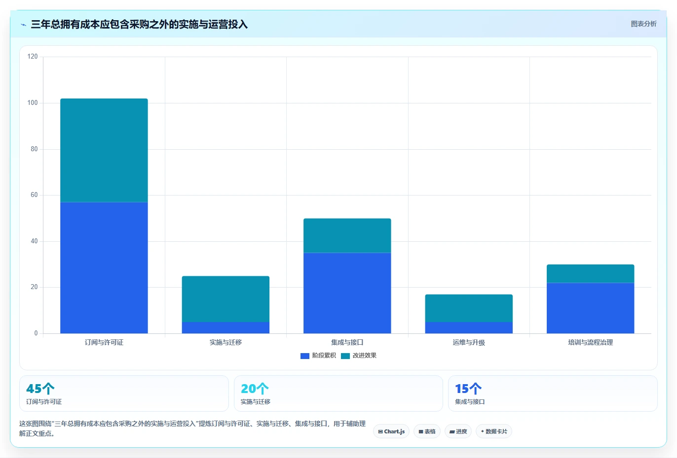Click the blue segment of the 培训与流程治理 bar
The width and height of the screenshot is (677, 458).
point(591,308)
